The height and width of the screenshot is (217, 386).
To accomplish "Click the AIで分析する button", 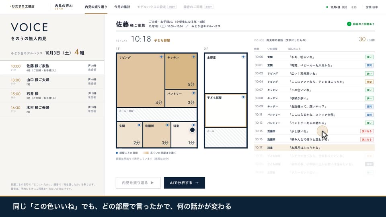I will coord(185,183).
